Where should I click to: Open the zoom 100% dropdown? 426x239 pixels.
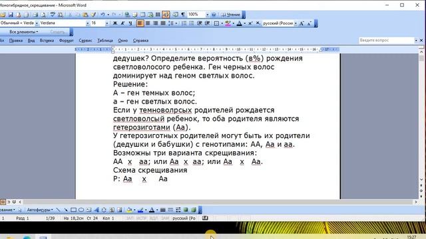[207, 15]
